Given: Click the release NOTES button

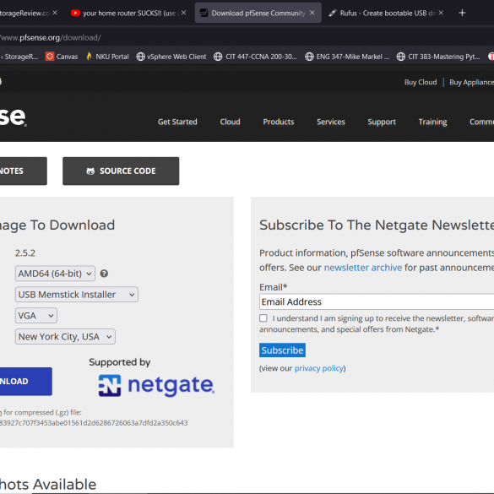Looking at the screenshot, I should point(24,171).
